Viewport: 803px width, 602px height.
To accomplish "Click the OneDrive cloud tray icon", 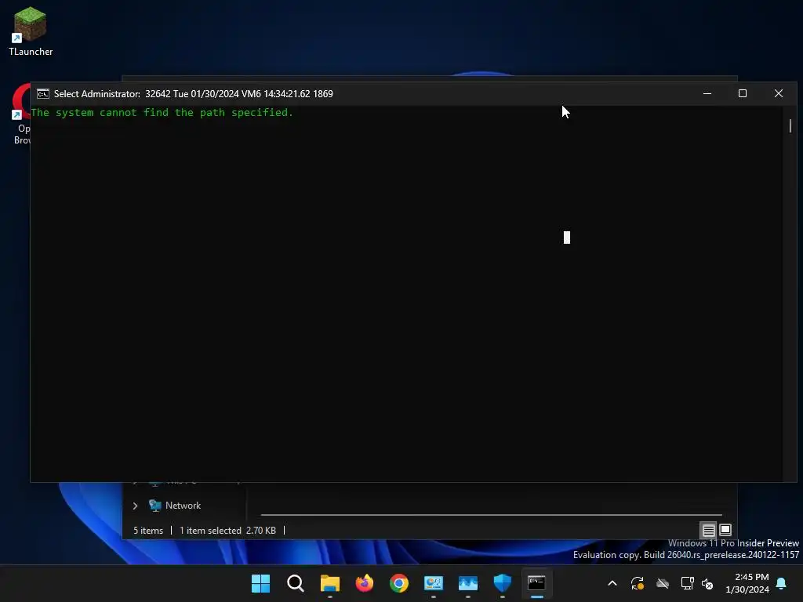I will click(663, 583).
